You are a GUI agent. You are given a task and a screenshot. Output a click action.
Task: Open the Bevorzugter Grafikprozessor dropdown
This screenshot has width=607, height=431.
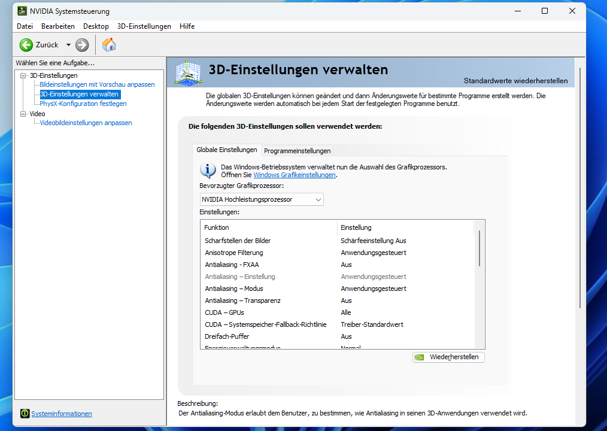(262, 199)
